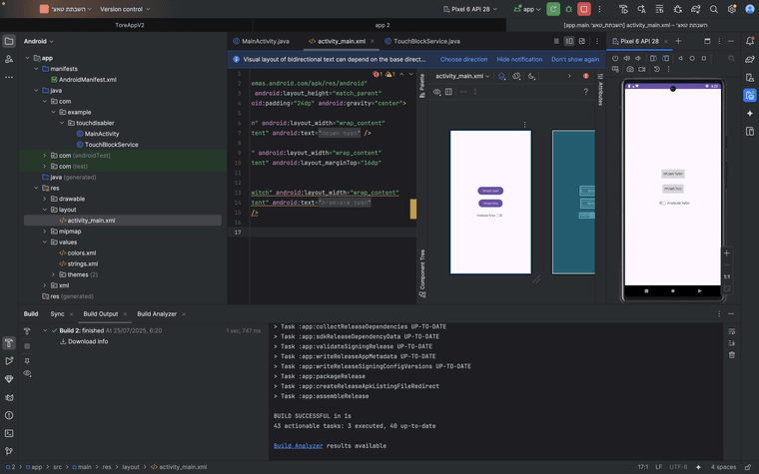Toggle the build output filter eye icon

[27, 373]
